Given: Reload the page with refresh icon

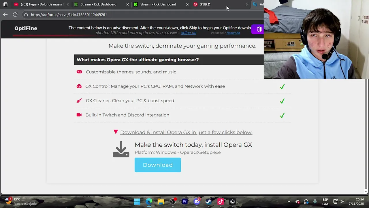Looking at the screenshot, I should (x=15, y=14).
